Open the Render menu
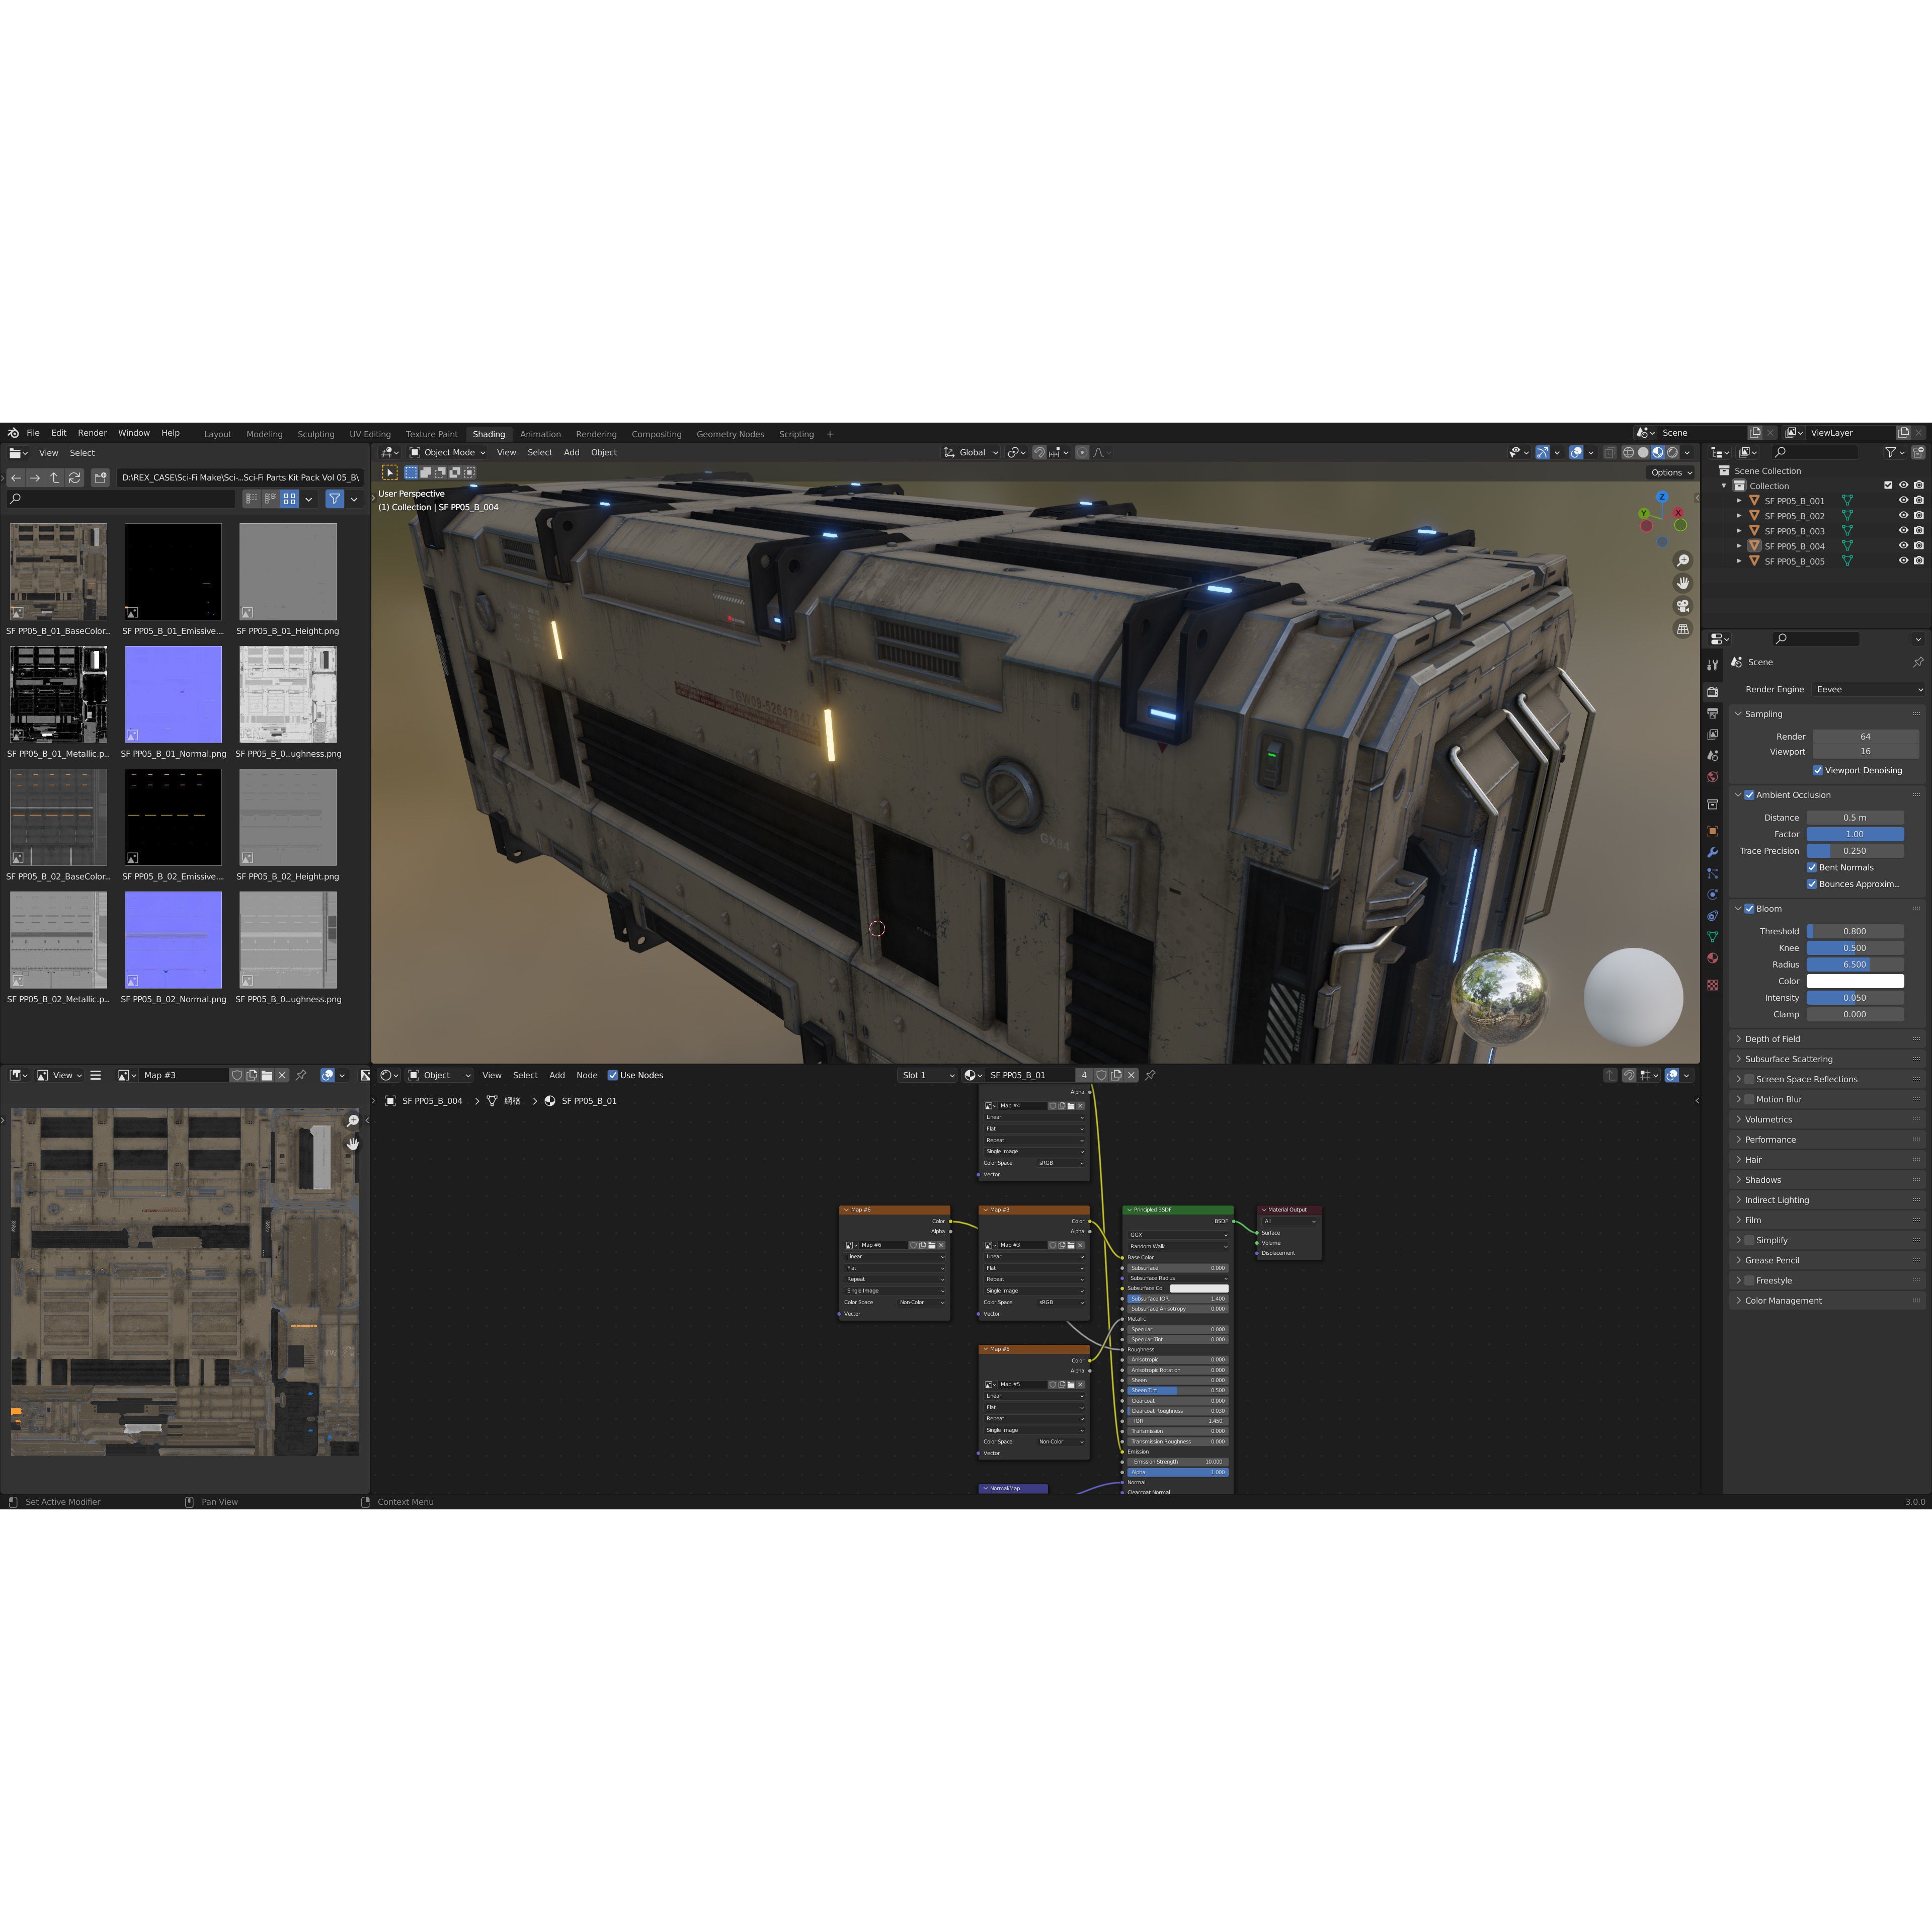 click(92, 434)
